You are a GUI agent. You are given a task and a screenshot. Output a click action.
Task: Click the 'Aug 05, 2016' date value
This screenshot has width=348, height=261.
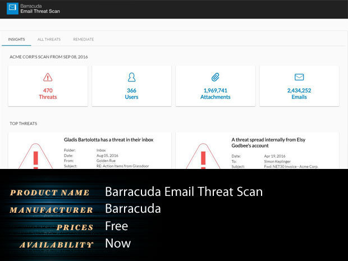click(x=107, y=155)
